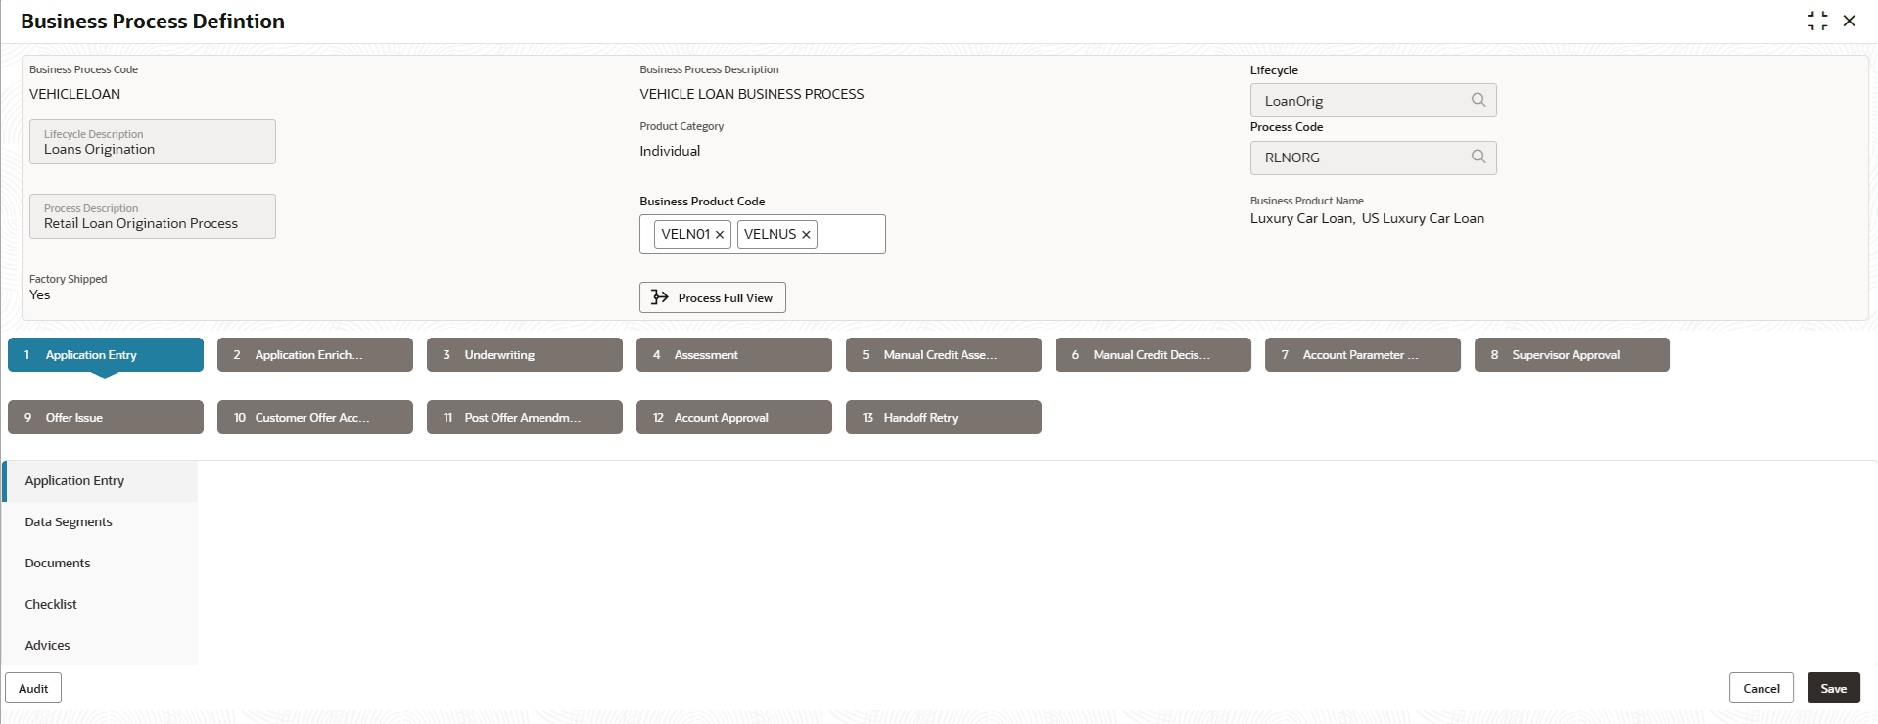
Task: Click the Individual product category value
Action: 670,151
